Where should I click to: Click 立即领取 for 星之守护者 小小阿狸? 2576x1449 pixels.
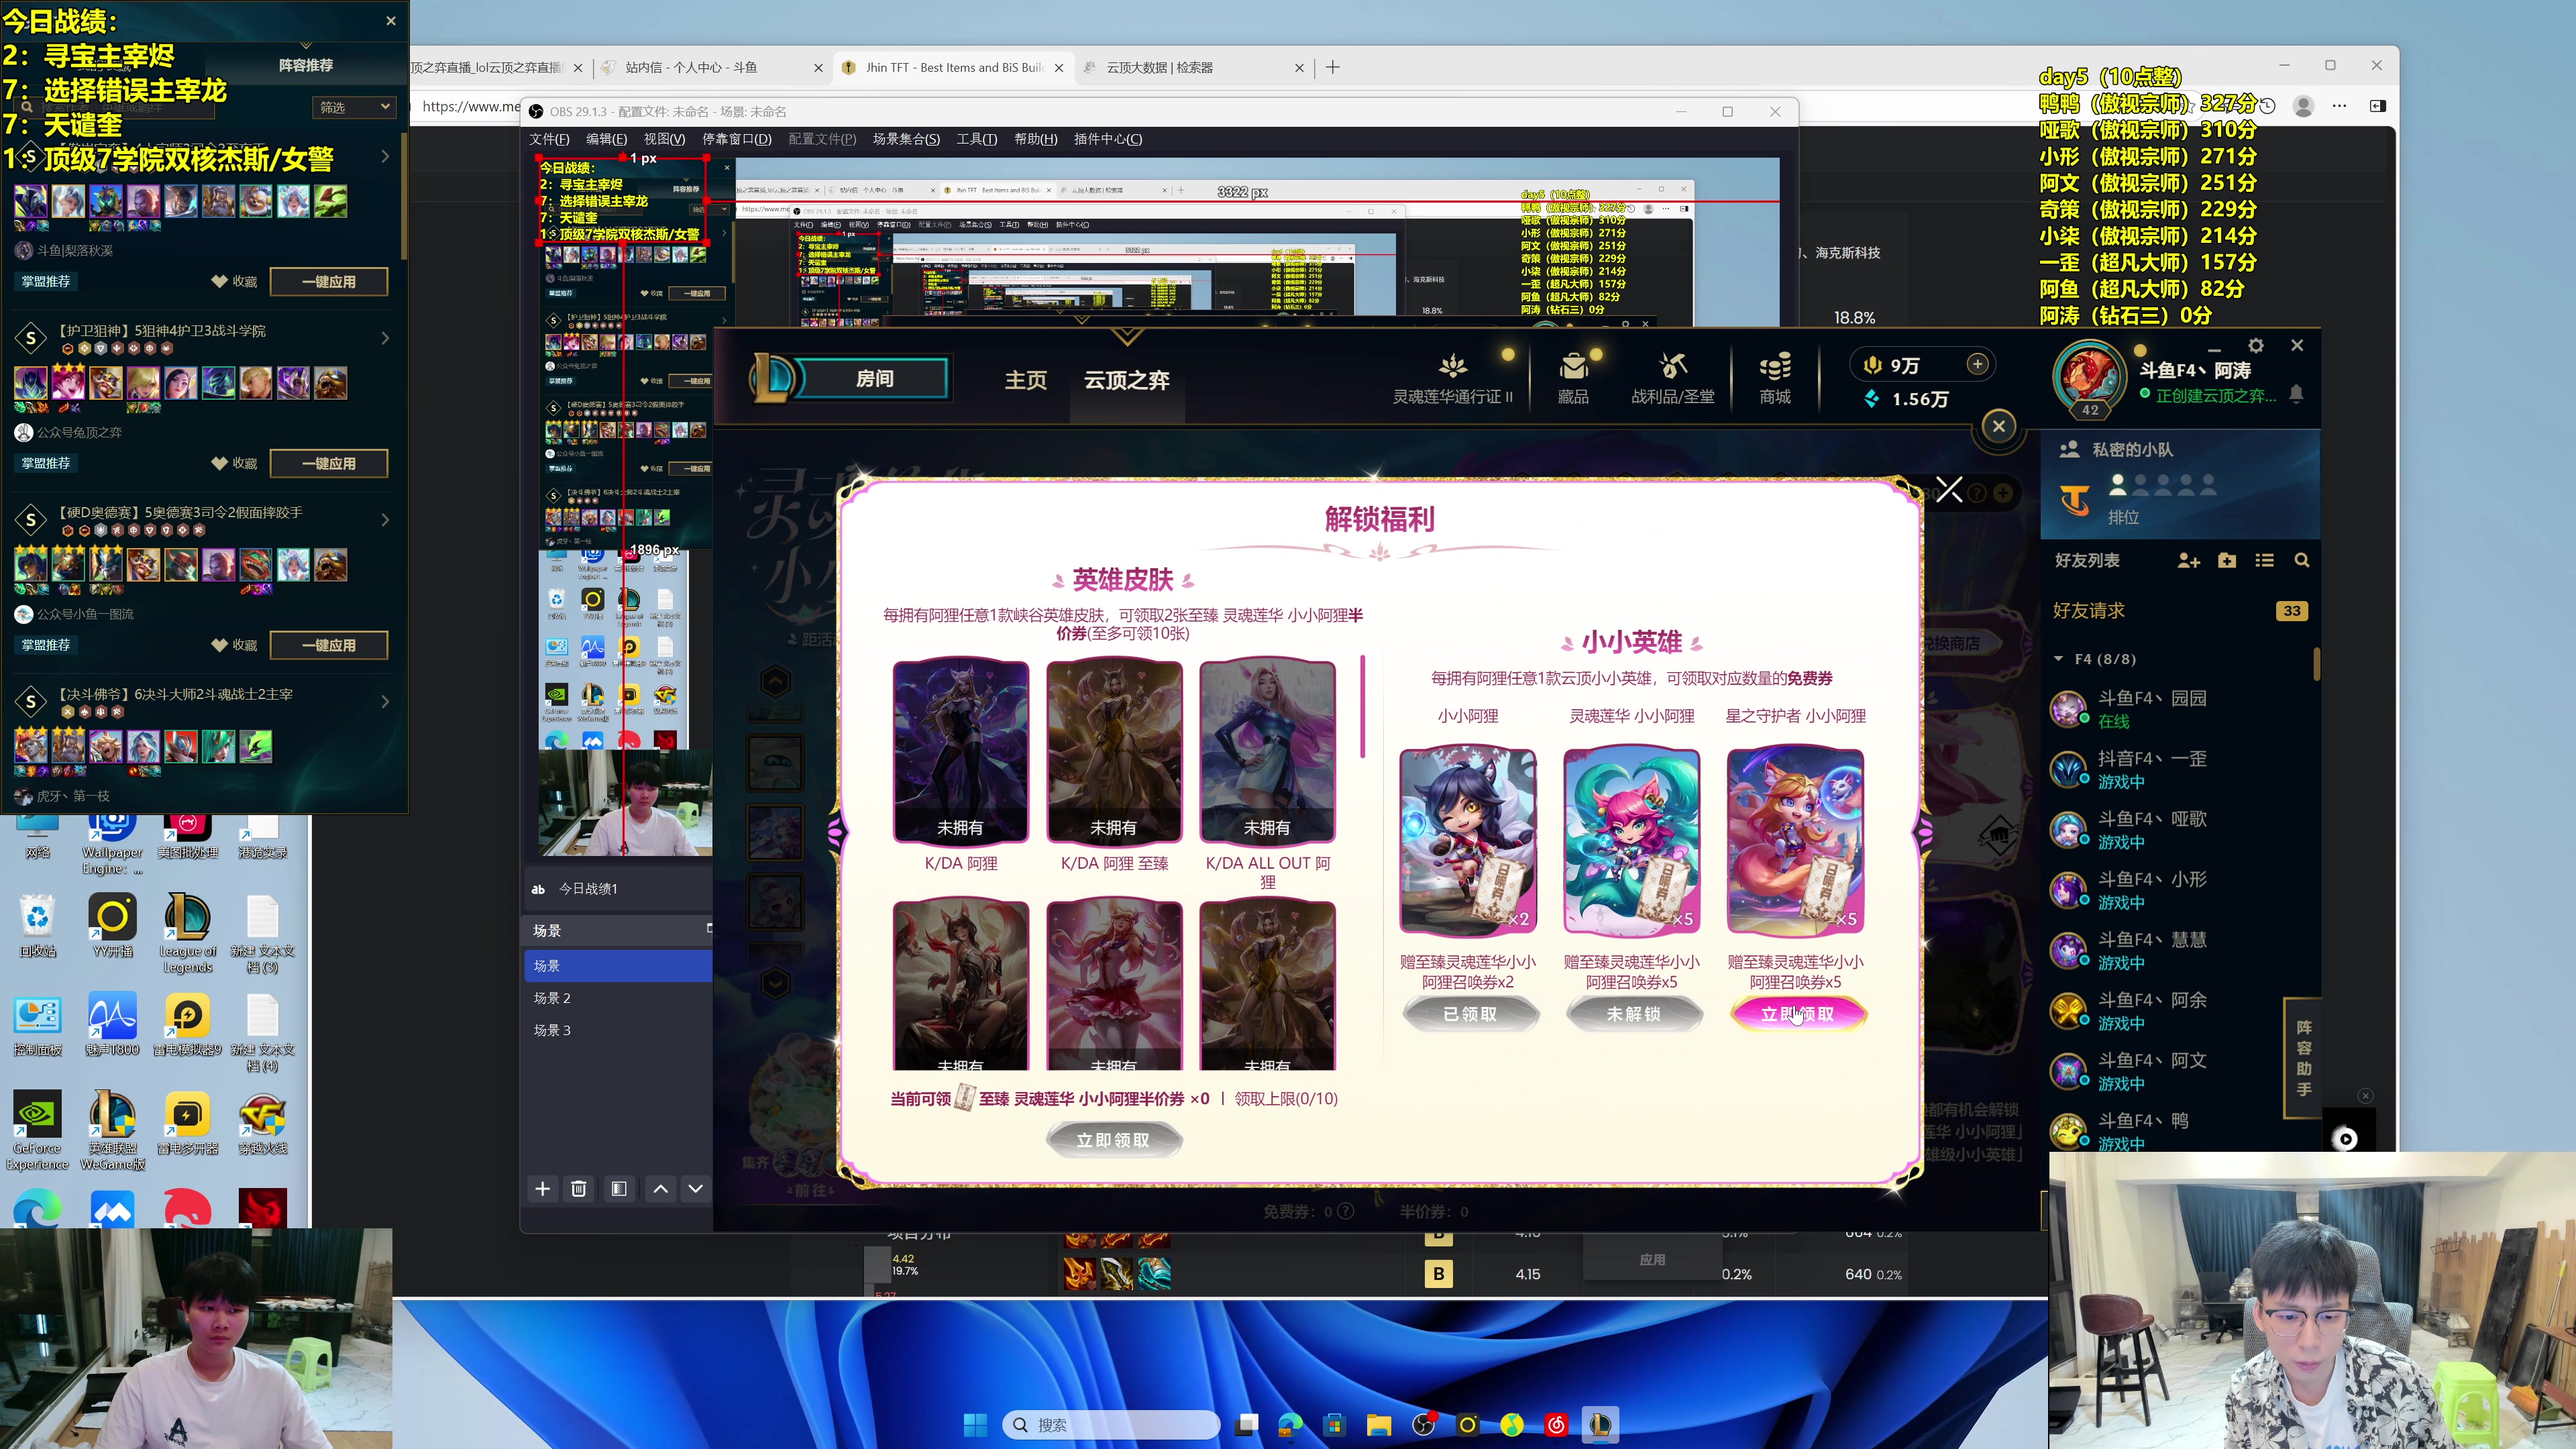pyautogui.click(x=1797, y=1014)
